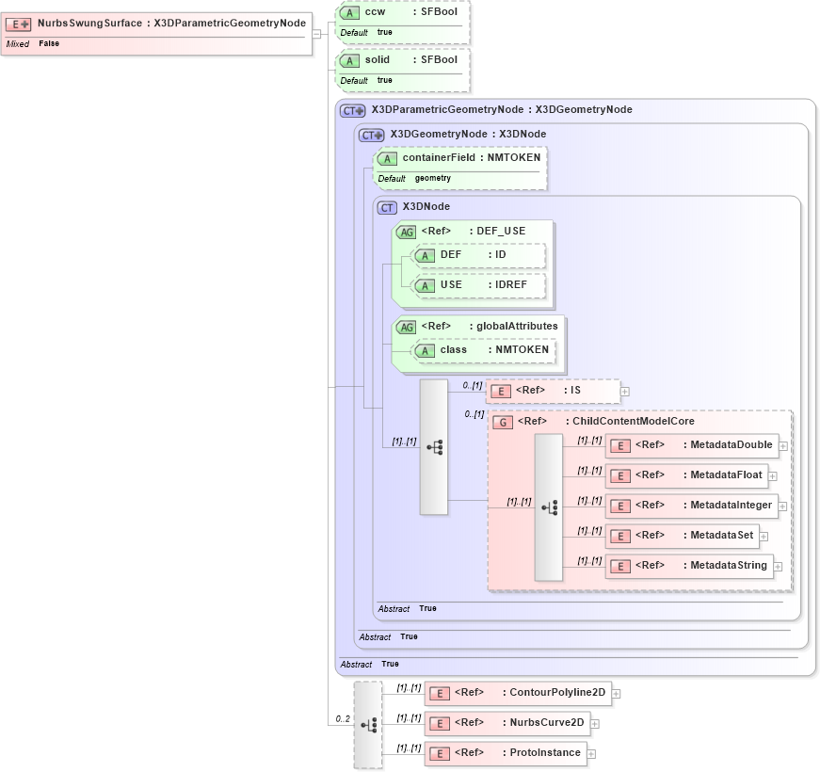Expand the NurbsCurve2D element reference
Screen dimensions: 820x772
pyautogui.click(x=595, y=724)
